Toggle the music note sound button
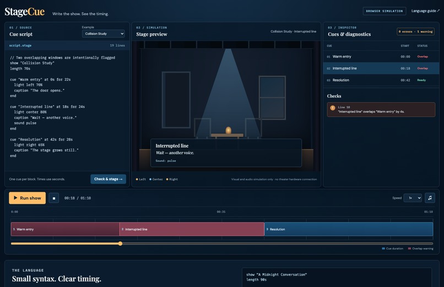The image size is (444, 287). 430,198
